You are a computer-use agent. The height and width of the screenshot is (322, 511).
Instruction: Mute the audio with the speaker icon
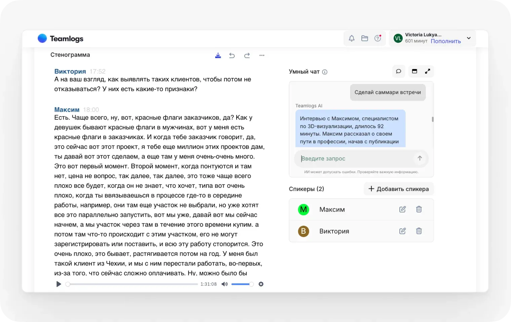point(225,284)
